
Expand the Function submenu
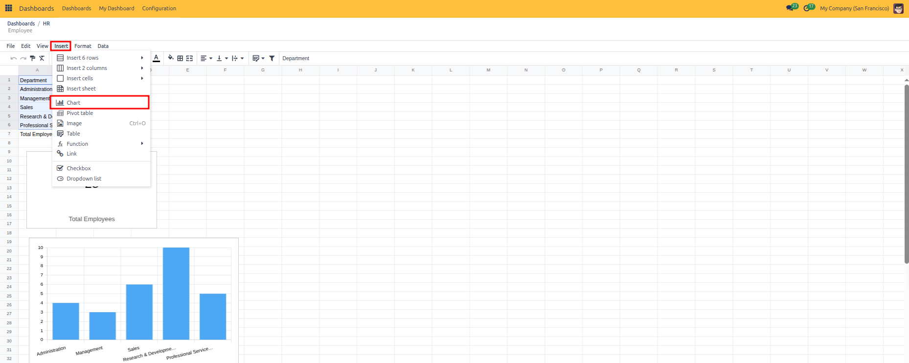click(x=101, y=144)
